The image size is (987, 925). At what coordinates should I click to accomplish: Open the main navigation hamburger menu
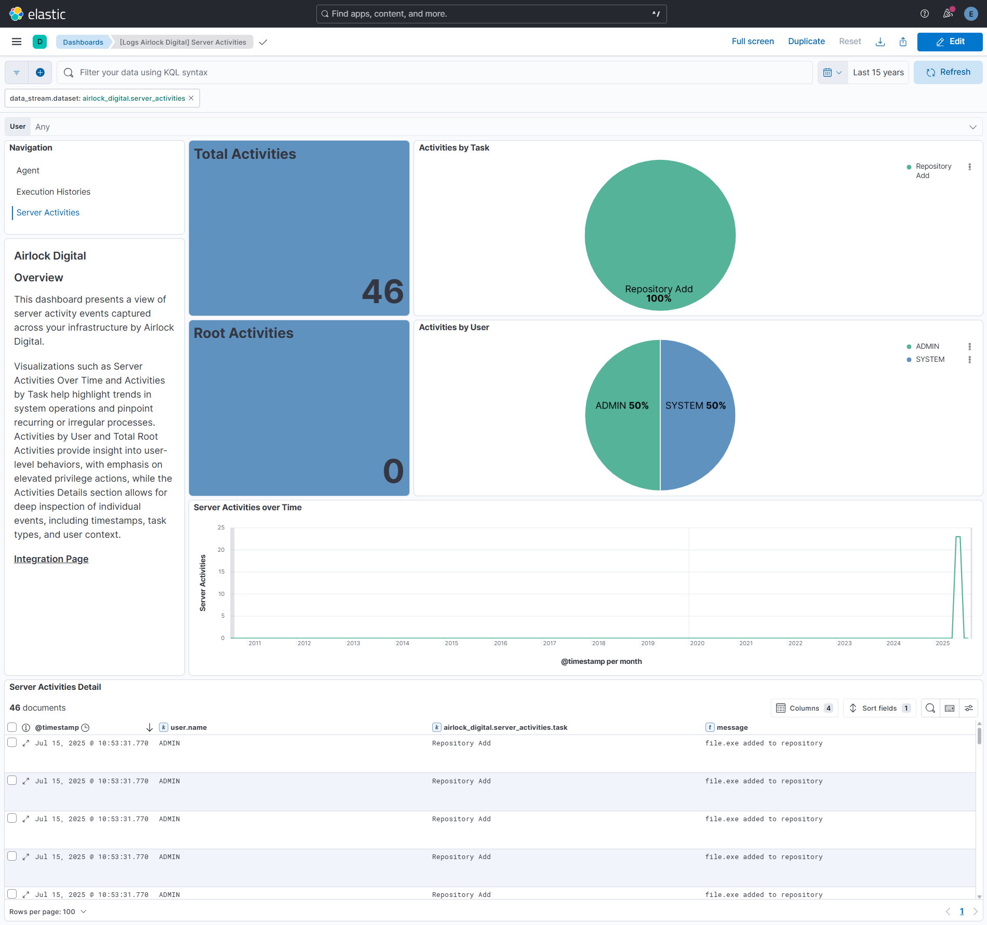click(17, 42)
